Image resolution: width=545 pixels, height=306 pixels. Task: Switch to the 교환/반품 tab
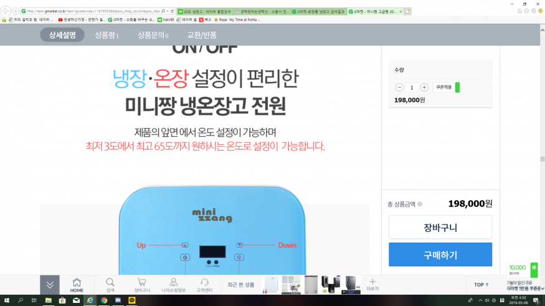point(202,35)
